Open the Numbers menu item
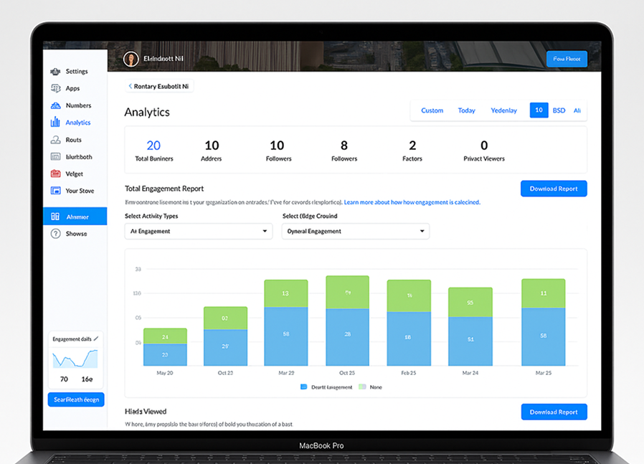 click(78, 105)
